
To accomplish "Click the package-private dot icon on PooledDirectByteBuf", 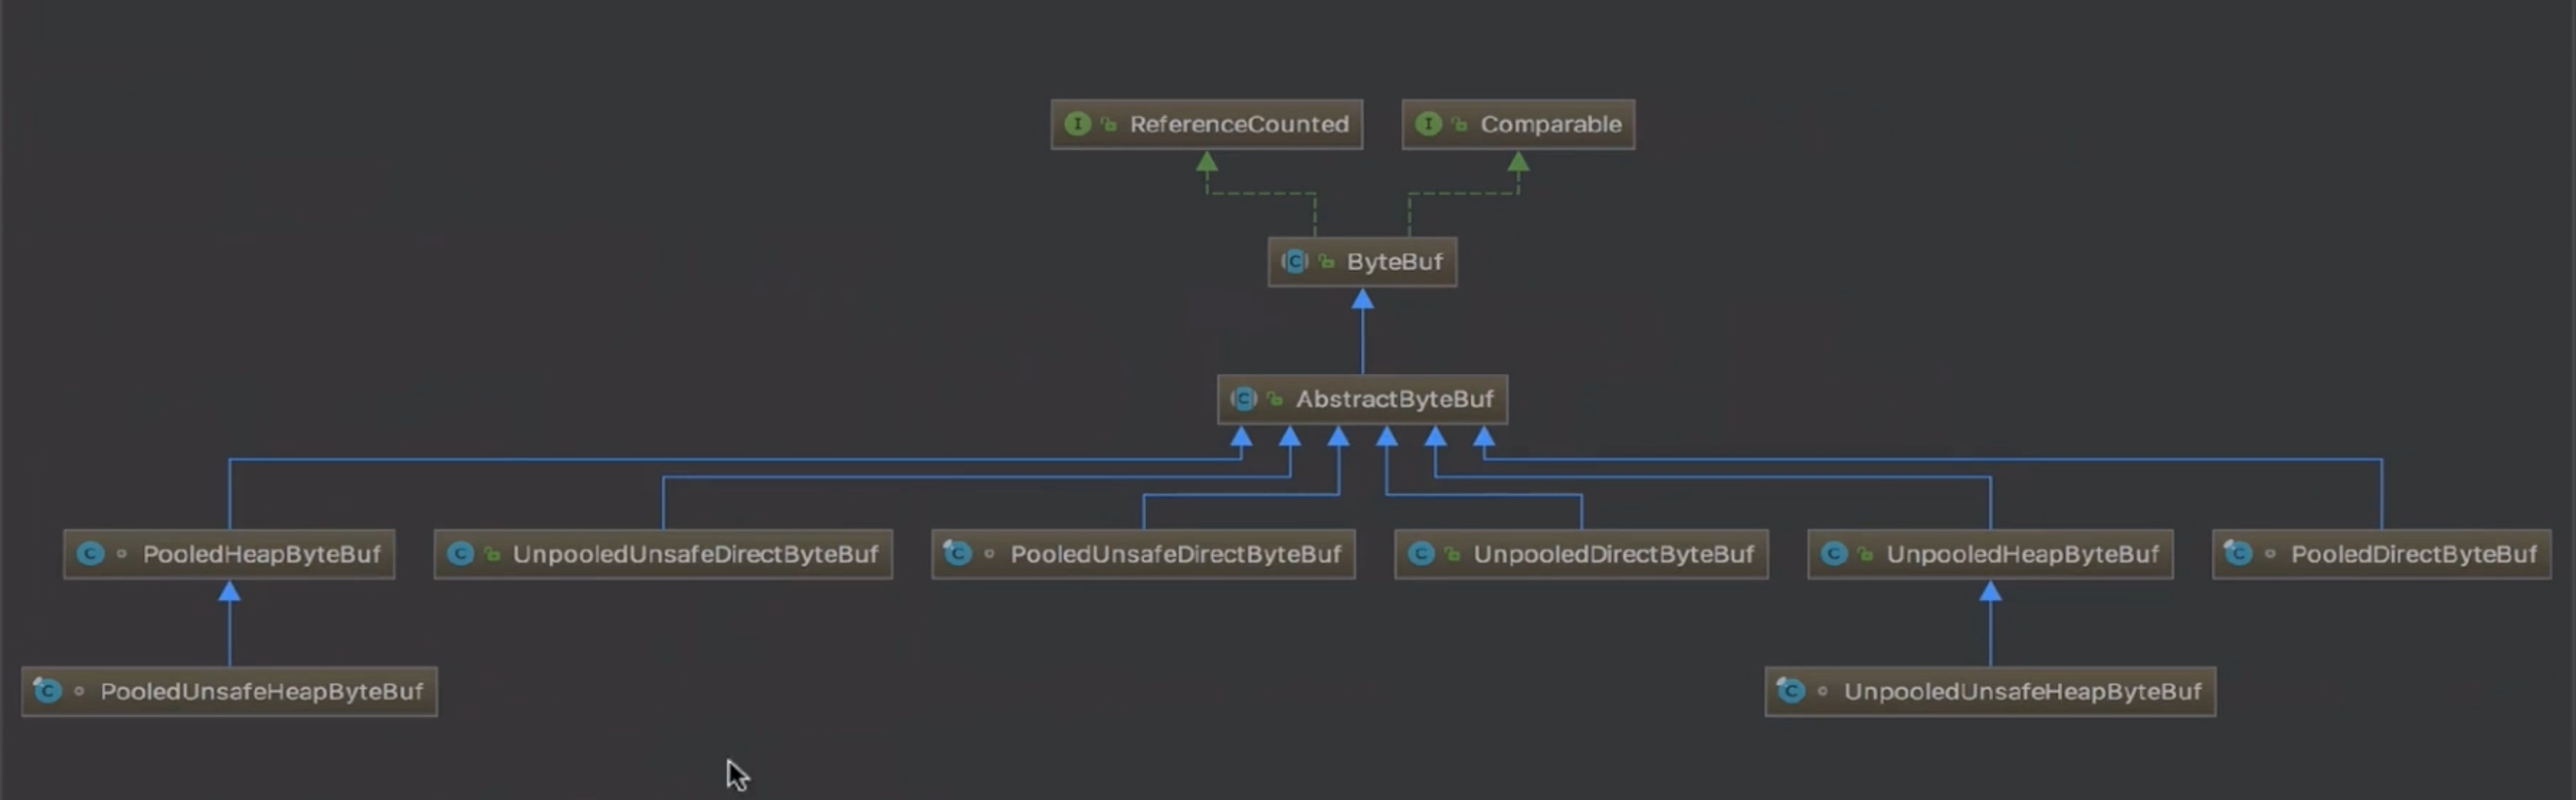I will (x=2270, y=554).
